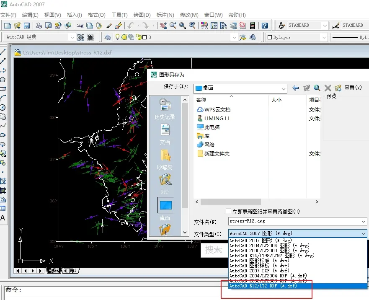Select the Multiline Text A tool
The image size is (369, 300).
click(3, 218)
